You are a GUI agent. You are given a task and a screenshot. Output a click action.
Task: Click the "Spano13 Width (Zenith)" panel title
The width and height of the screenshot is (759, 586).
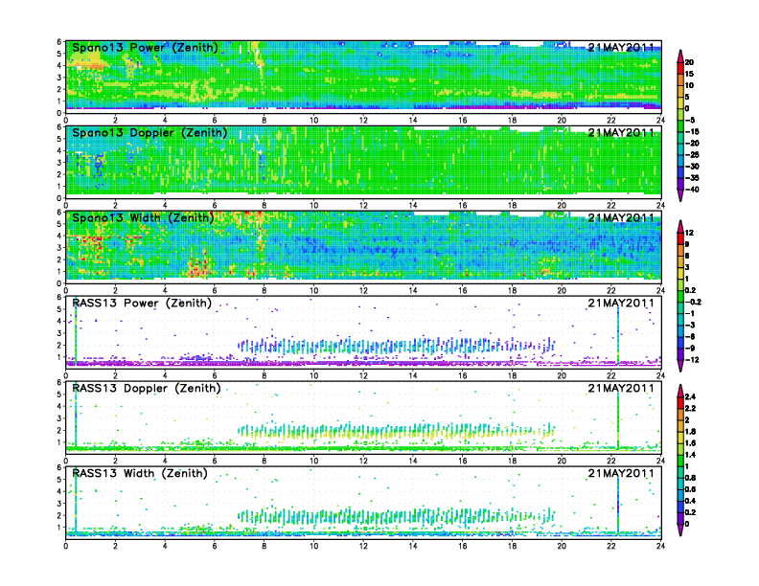tap(143, 218)
